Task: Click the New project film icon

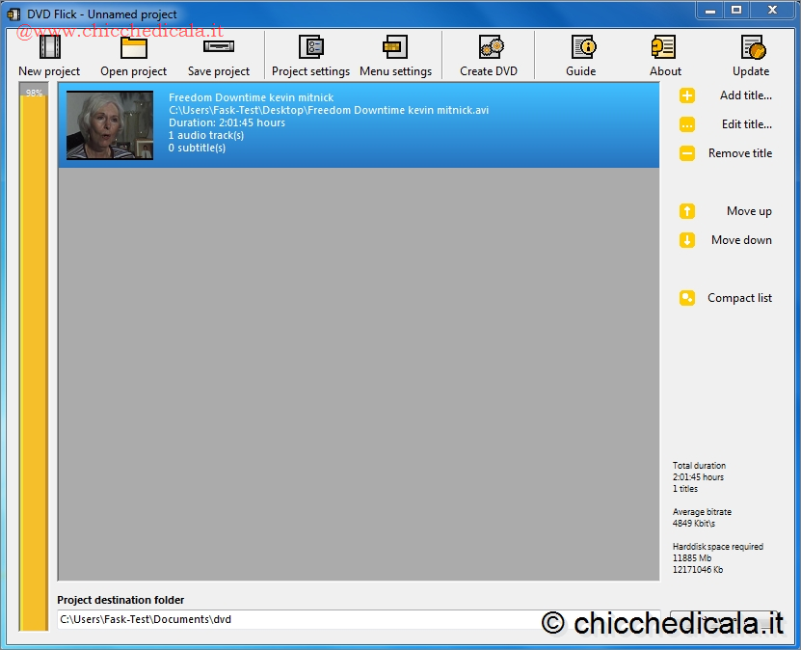Action: 49,47
